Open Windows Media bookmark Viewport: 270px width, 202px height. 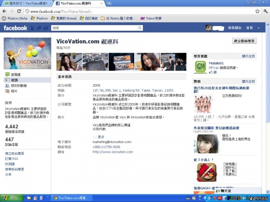point(15,18)
